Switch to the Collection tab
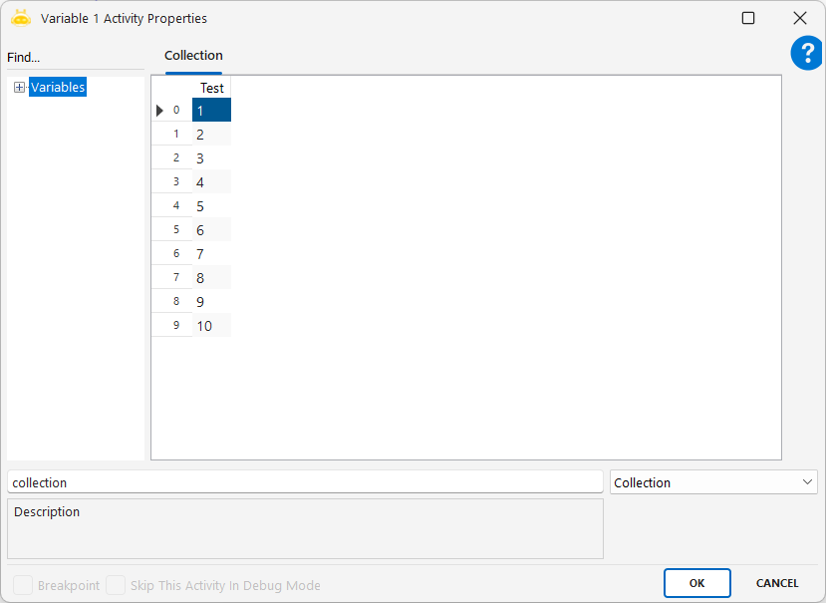The image size is (826, 603). tap(193, 56)
